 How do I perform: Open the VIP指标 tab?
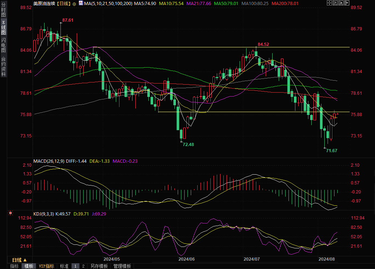click(47, 266)
